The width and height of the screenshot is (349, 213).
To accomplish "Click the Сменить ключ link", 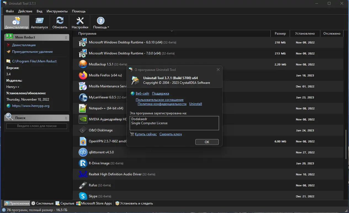I will [x=170, y=134].
